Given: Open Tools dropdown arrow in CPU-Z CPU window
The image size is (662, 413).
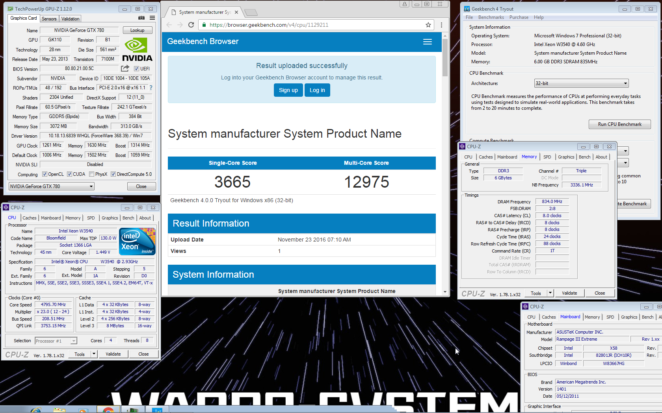Looking at the screenshot, I should (94, 354).
